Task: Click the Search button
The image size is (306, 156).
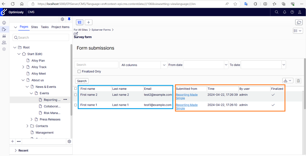Action: pyautogui.click(x=82, y=81)
